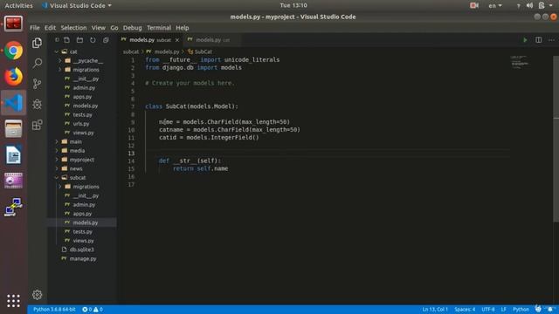This screenshot has width=559, height=314.
Task: Open the Selection menu
Action: point(73,28)
